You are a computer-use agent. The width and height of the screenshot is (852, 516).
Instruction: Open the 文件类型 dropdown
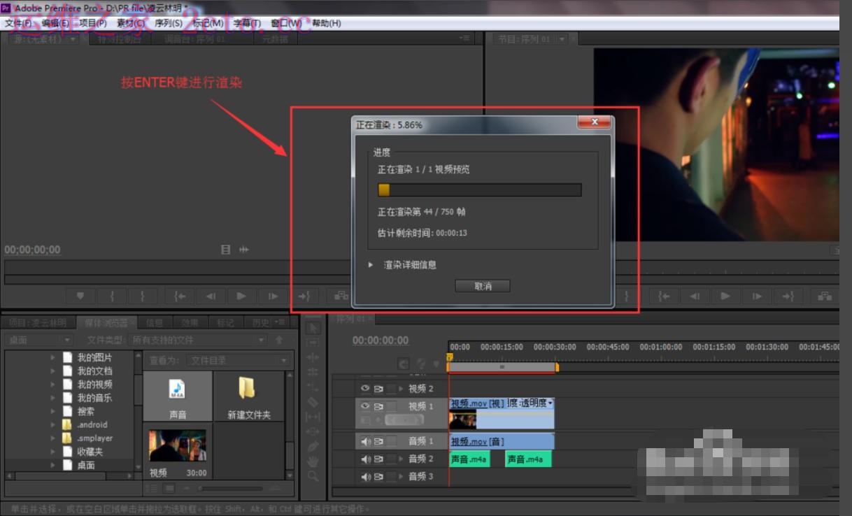[198, 340]
